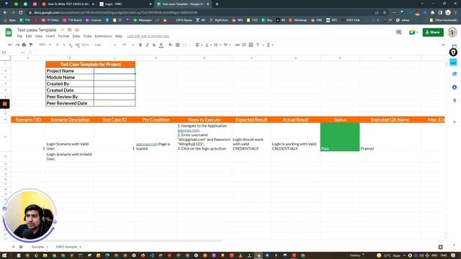Click the add new sheet plus icon
This screenshot has height=259, width=461.
tap(13, 247)
